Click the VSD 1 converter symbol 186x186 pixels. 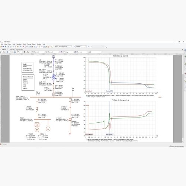pyautogui.click(x=37, y=125)
